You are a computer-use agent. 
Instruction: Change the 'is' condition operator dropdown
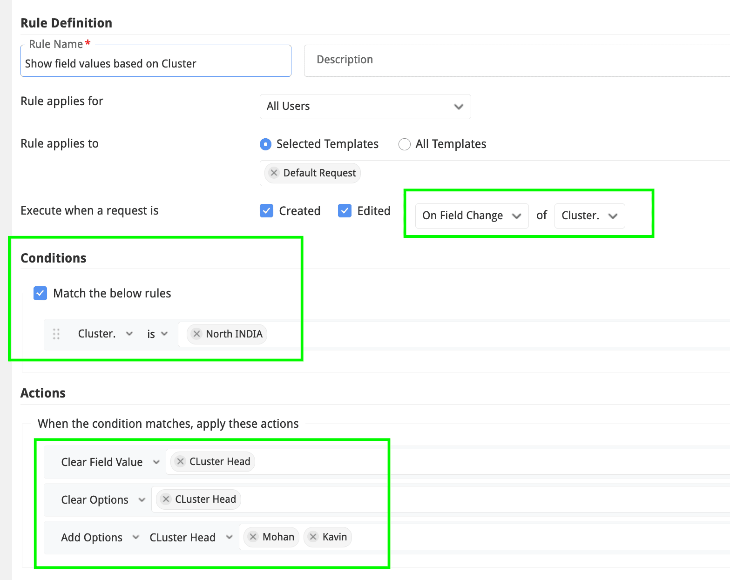[157, 334]
